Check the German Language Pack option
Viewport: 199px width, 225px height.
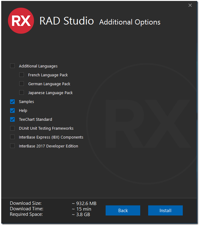pyautogui.click(x=22, y=84)
